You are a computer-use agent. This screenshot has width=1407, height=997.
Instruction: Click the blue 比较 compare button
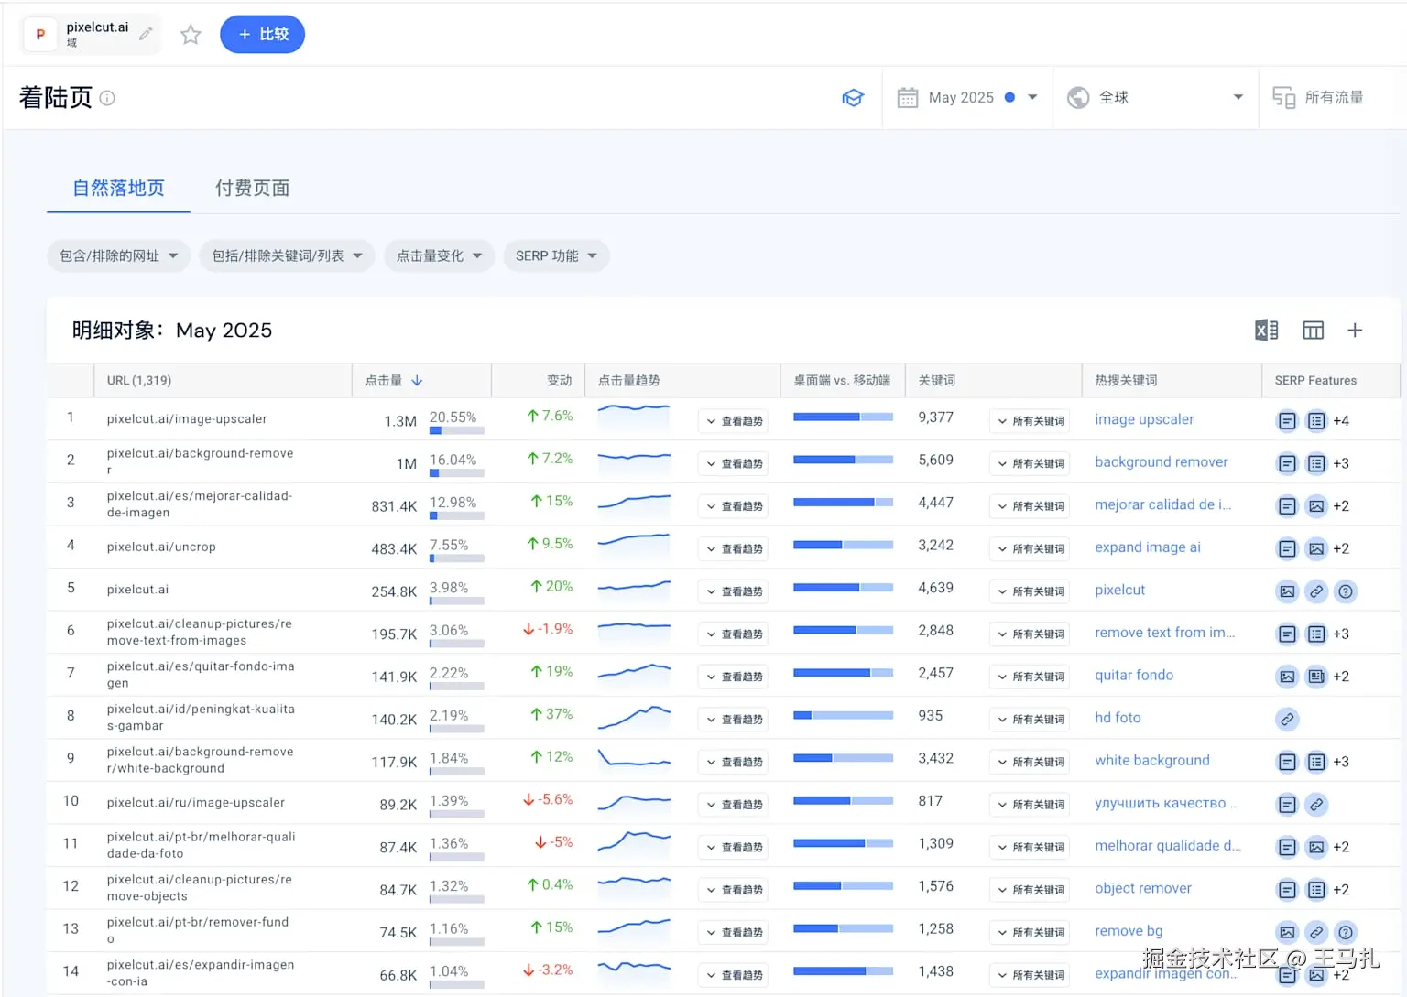point(262,35)
